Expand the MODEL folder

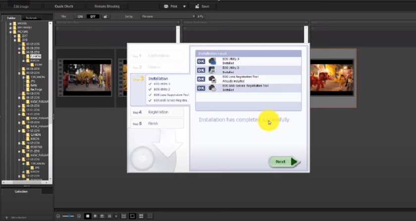[x=10, y=23]
